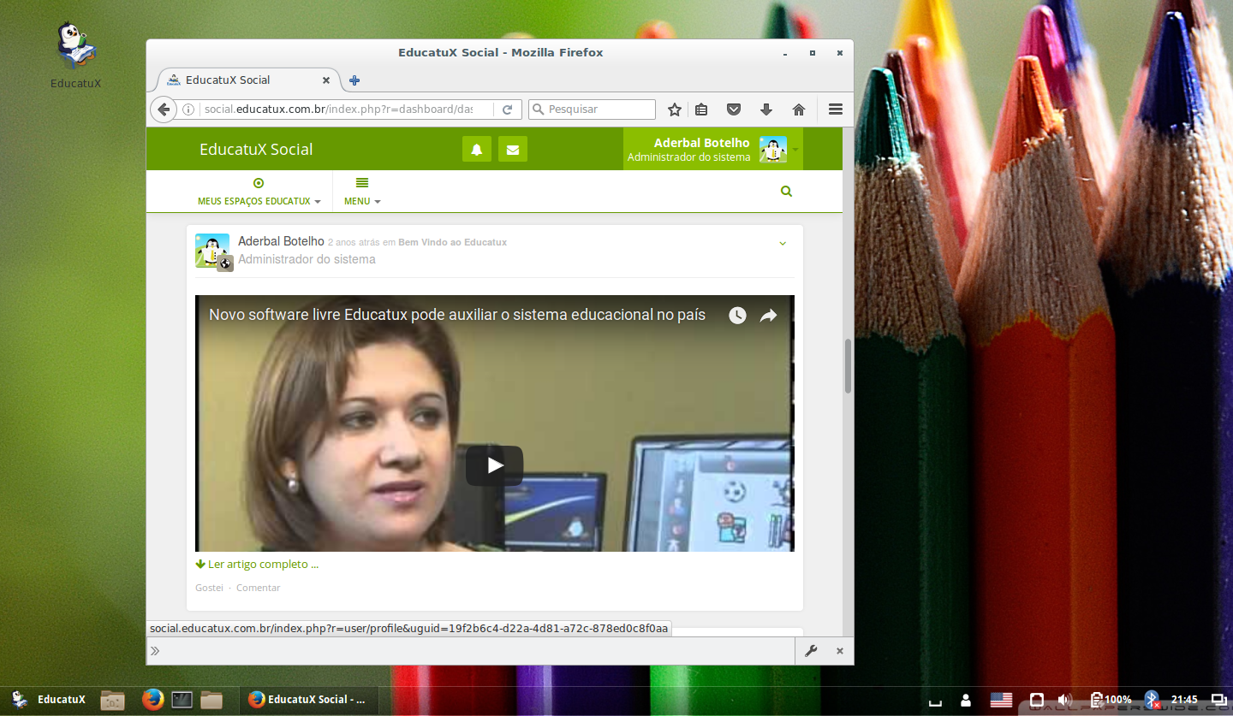Go to the Firefox home page
Screen dimensions: 1233x716
(799, 109)
